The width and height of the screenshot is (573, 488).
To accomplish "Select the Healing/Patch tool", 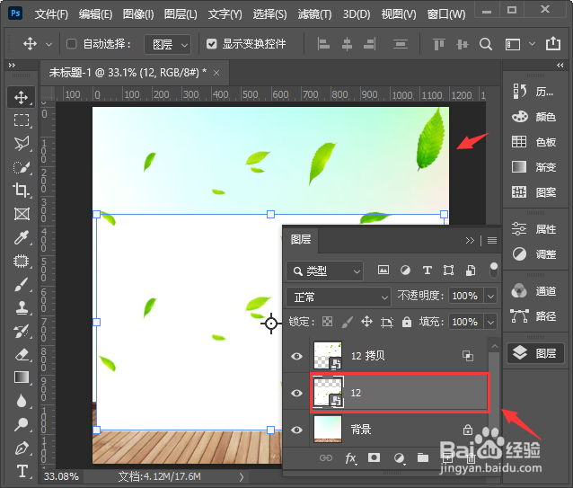I will pyautogui.click(x=22, y=261).
